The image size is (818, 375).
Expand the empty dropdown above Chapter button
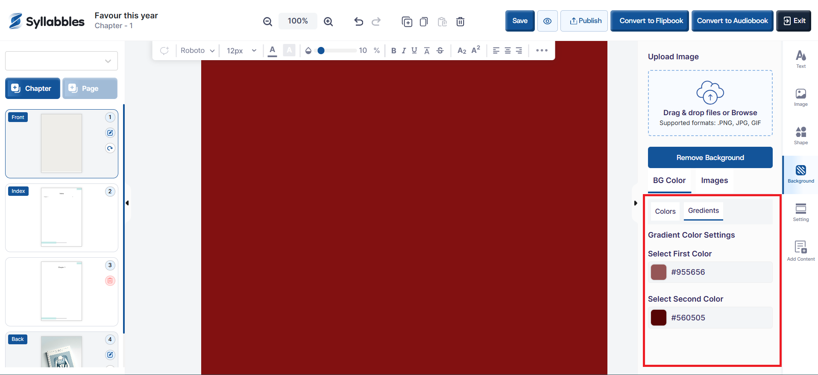pos(62,61)
